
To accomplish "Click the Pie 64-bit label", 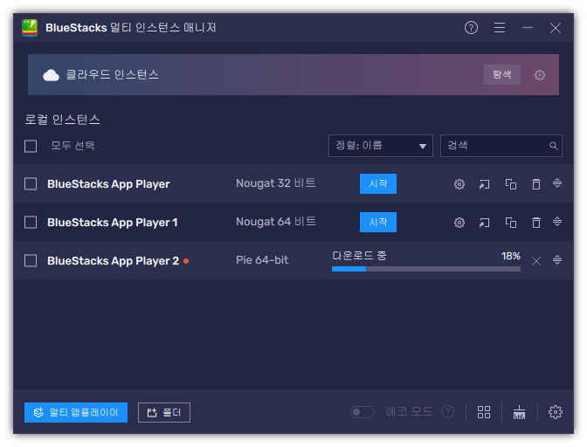I will click(262, 260).
